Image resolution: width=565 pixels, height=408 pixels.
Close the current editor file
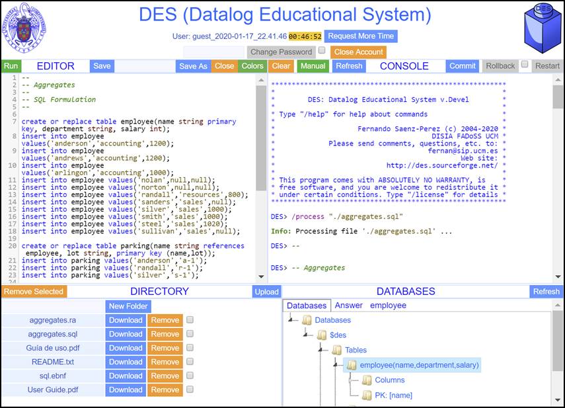[225, 66]
